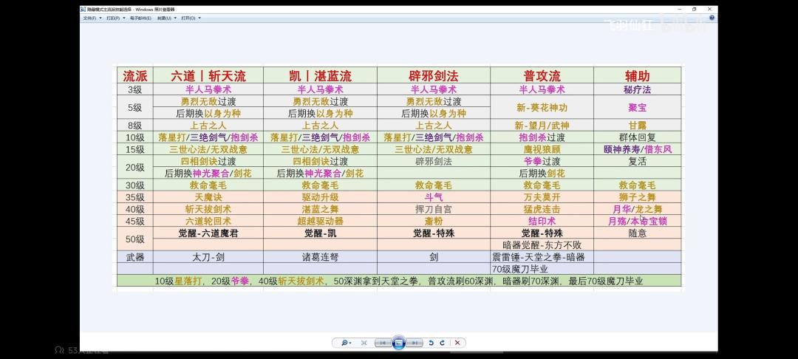Select the 万夫莫开 cell
This screenshot has width=798, height=359.
[x=542, y=197]
